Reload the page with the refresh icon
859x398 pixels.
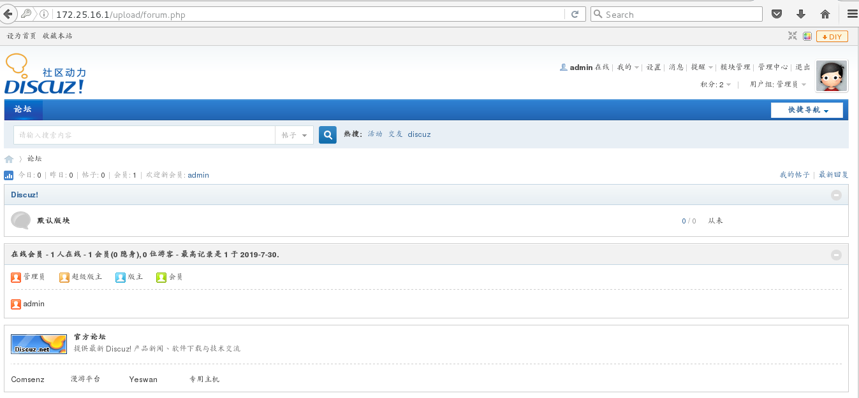[x=575, y=14]
